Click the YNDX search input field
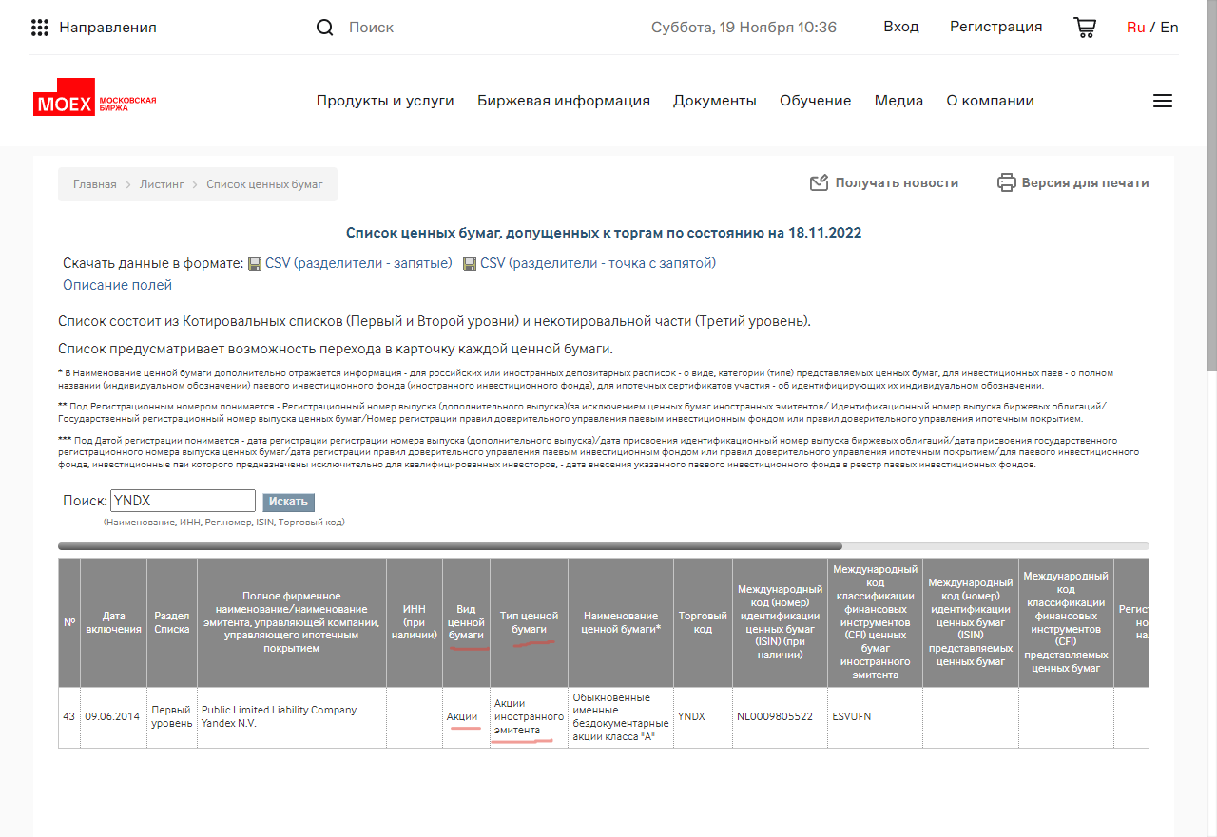1217x837 pixels. (183, 501)
